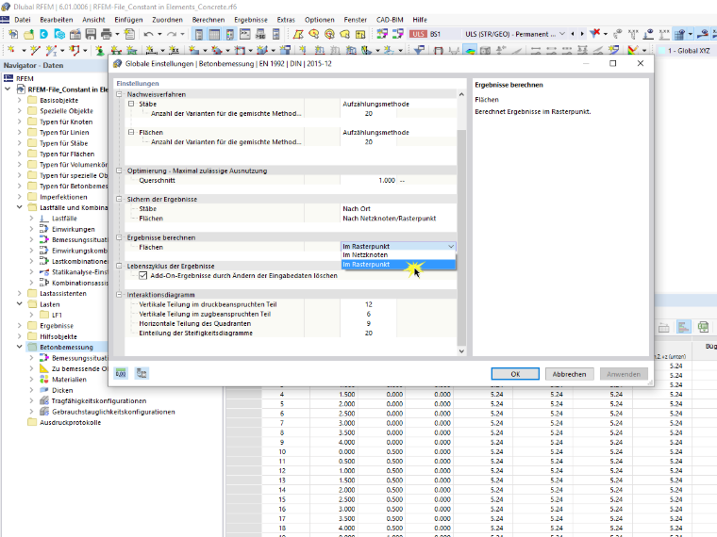The image size is (717, 537).
Task: Select Hilfsobjekte in navigator
Action: [x=58, y=336]
